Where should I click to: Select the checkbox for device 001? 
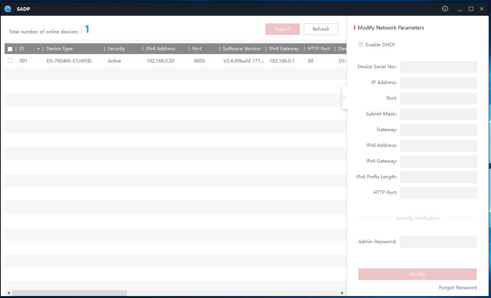click(x=10, y=61)
